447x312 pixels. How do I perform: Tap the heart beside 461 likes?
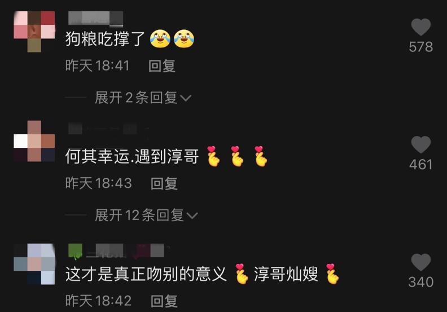(x=421, y=145)
